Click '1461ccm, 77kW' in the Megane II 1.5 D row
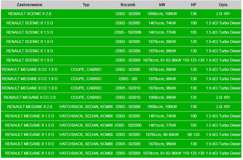 (x=162, y=125)
